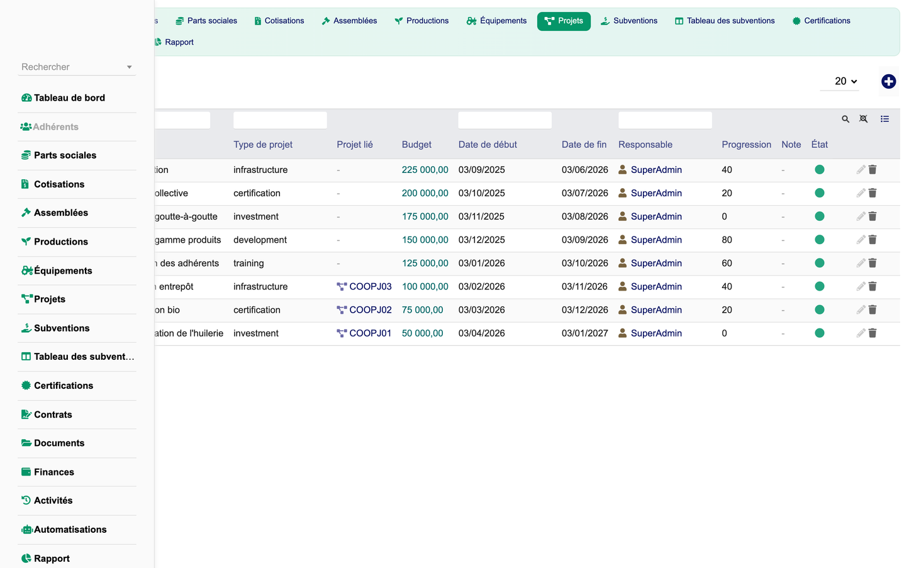The height and width of the screenshot is (568, 909).
Task: Switch to Cotisations top tab
Action: tap(279, 21)
